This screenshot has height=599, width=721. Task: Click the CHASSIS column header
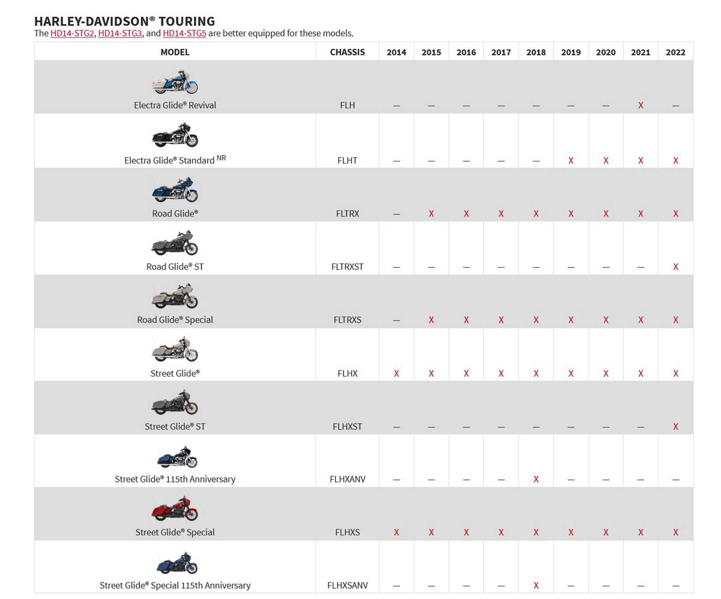pyautogui.click(x=347, y=52)
